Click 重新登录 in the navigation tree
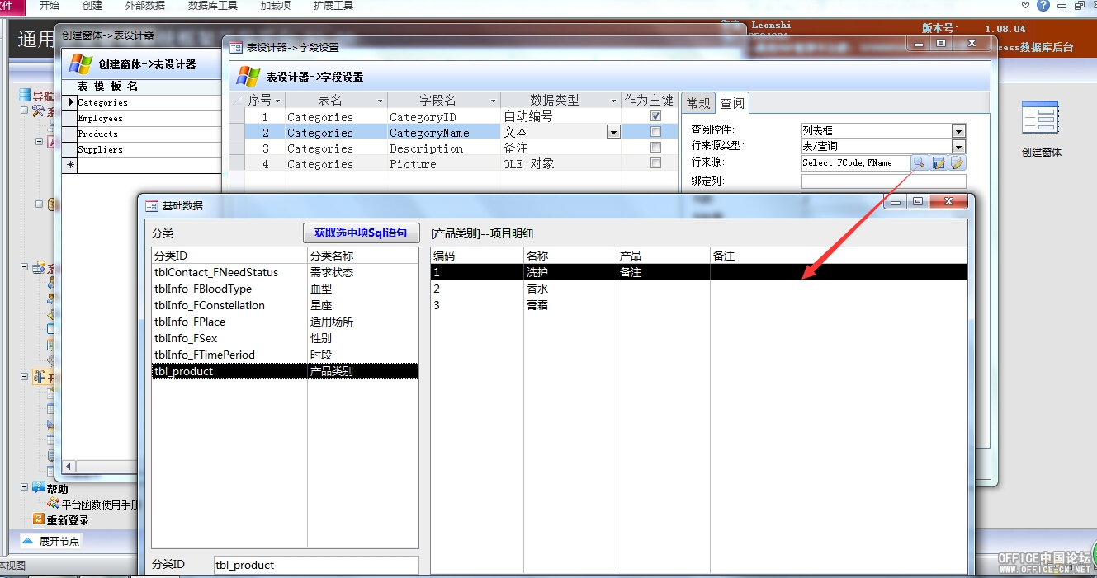 (68, 520)
